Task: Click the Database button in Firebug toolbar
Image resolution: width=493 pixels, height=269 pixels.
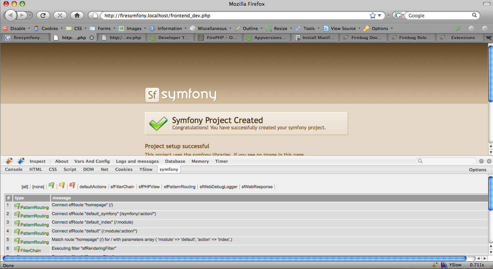Action: point(175,161)
